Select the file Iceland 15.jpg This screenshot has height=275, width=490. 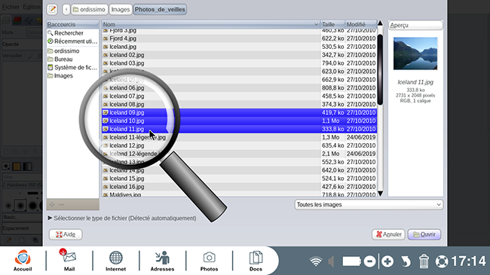[x=240, y=179]
